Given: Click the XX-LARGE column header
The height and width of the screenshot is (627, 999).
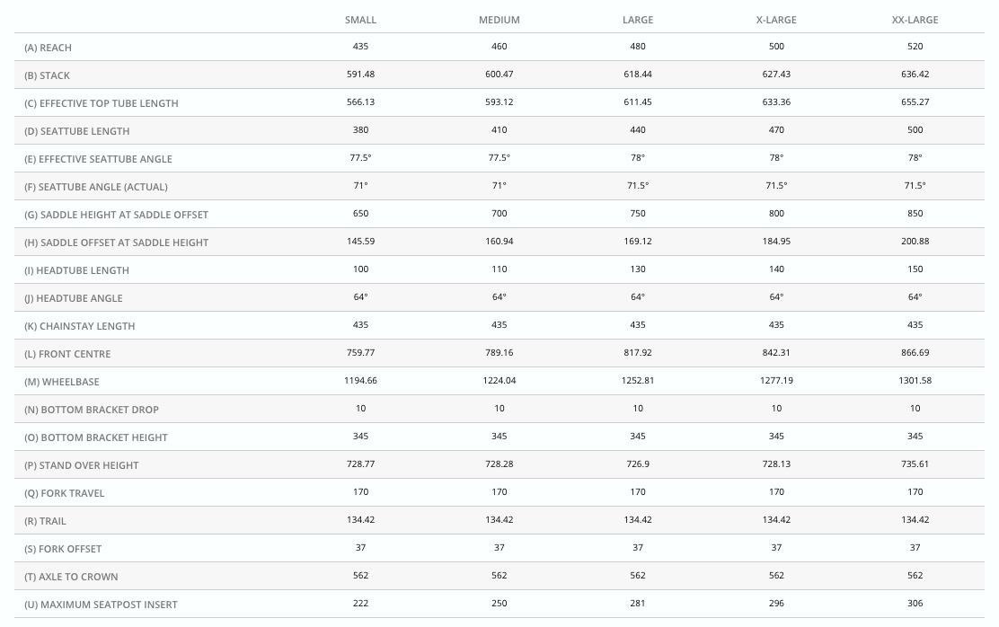Looking at the screenshot, I should [915, 20].
